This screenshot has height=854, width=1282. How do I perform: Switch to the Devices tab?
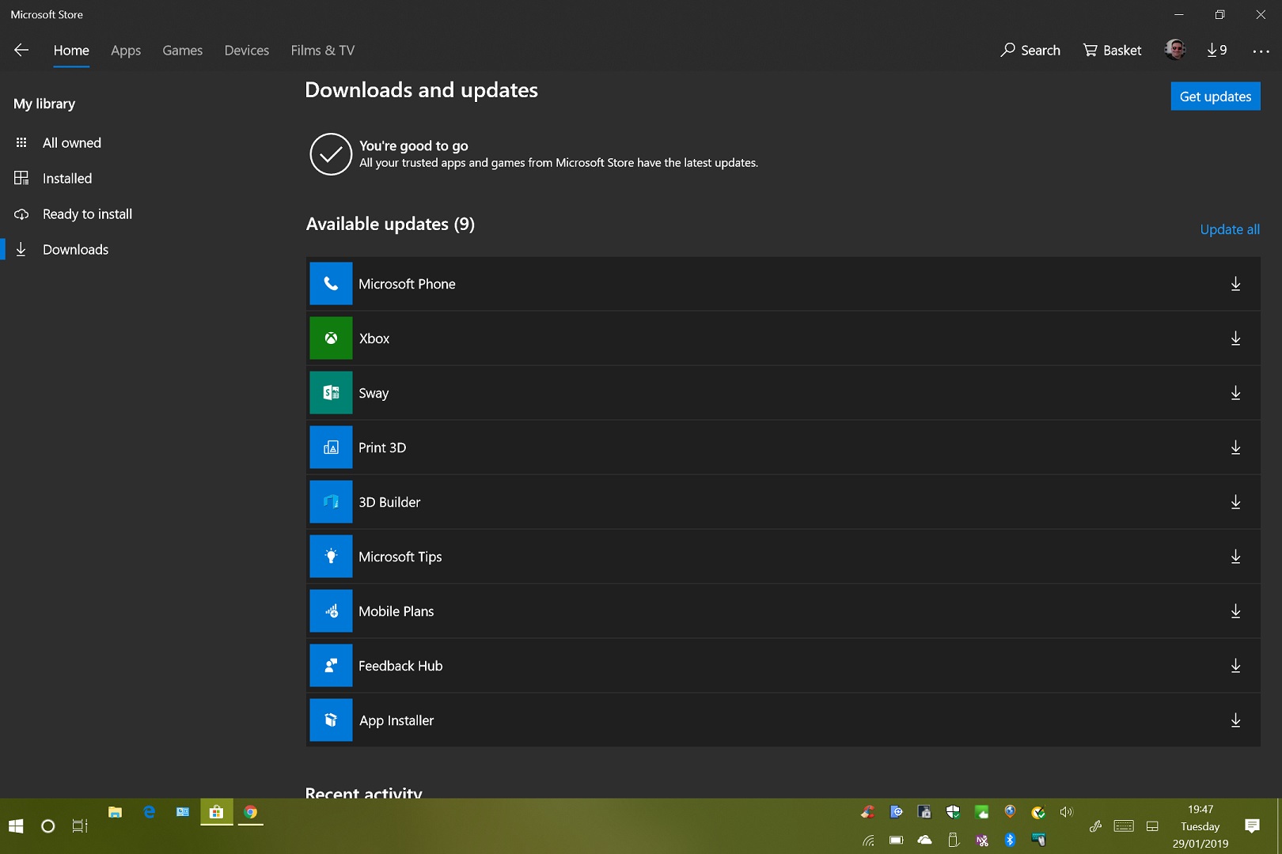tap(247, 50)
